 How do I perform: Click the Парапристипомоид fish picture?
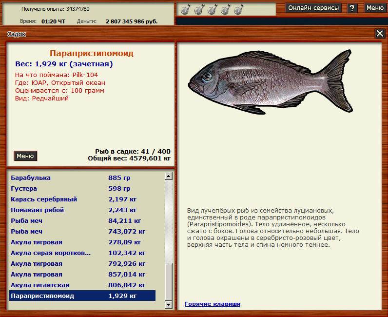(x=271, y=82)
